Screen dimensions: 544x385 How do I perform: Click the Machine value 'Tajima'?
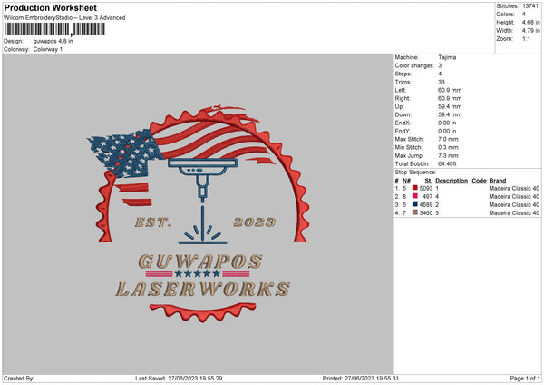click(x=447, y=57)
